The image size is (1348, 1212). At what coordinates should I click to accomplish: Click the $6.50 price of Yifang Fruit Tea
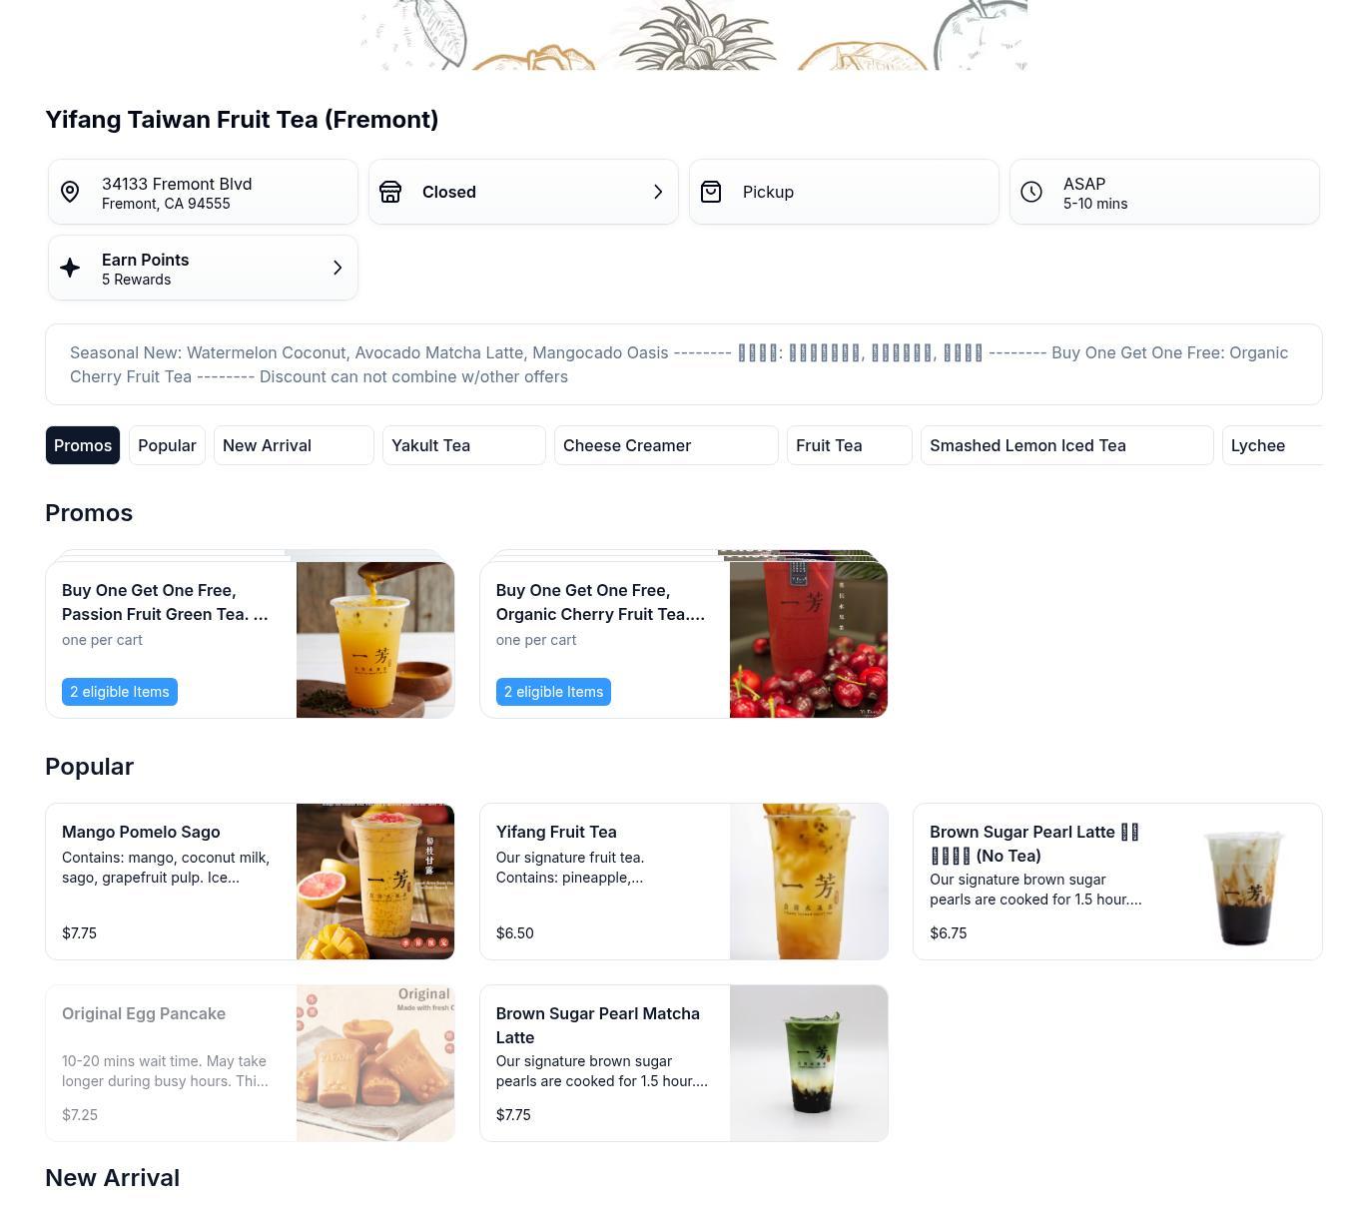click(514, 933)
